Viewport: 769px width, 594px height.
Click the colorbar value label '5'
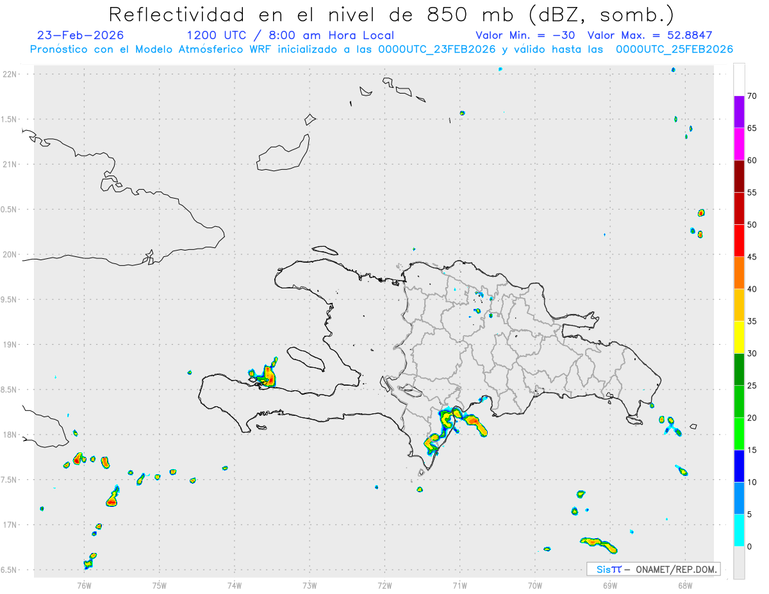pos(749,515)
